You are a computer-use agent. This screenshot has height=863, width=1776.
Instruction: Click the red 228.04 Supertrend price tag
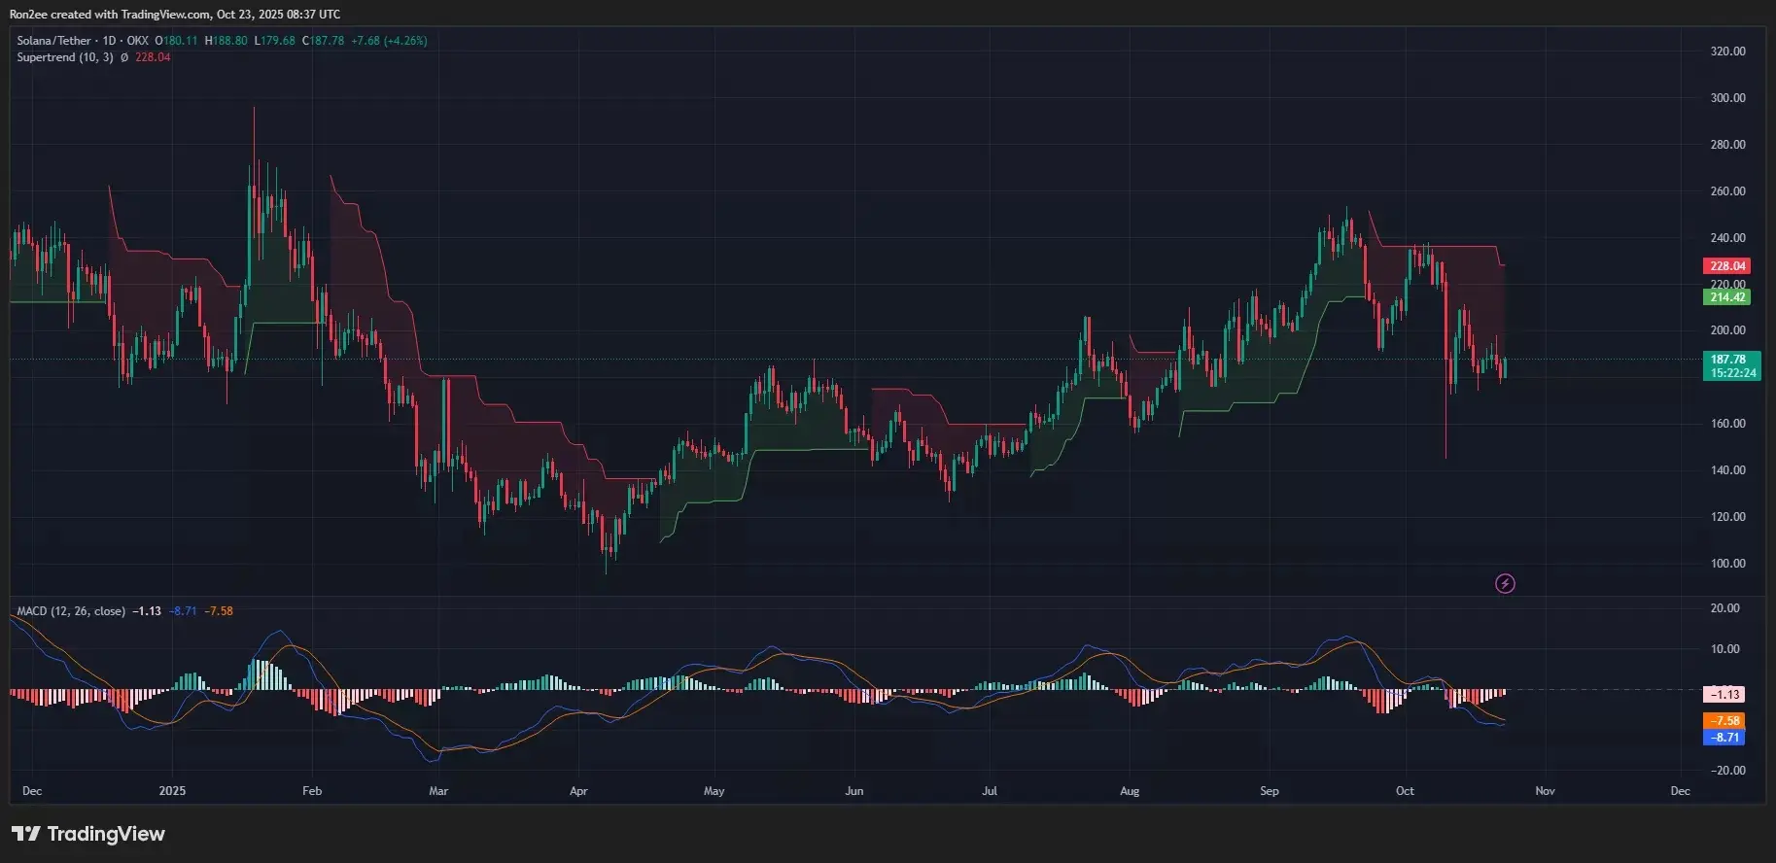[x=1726, y=265]
